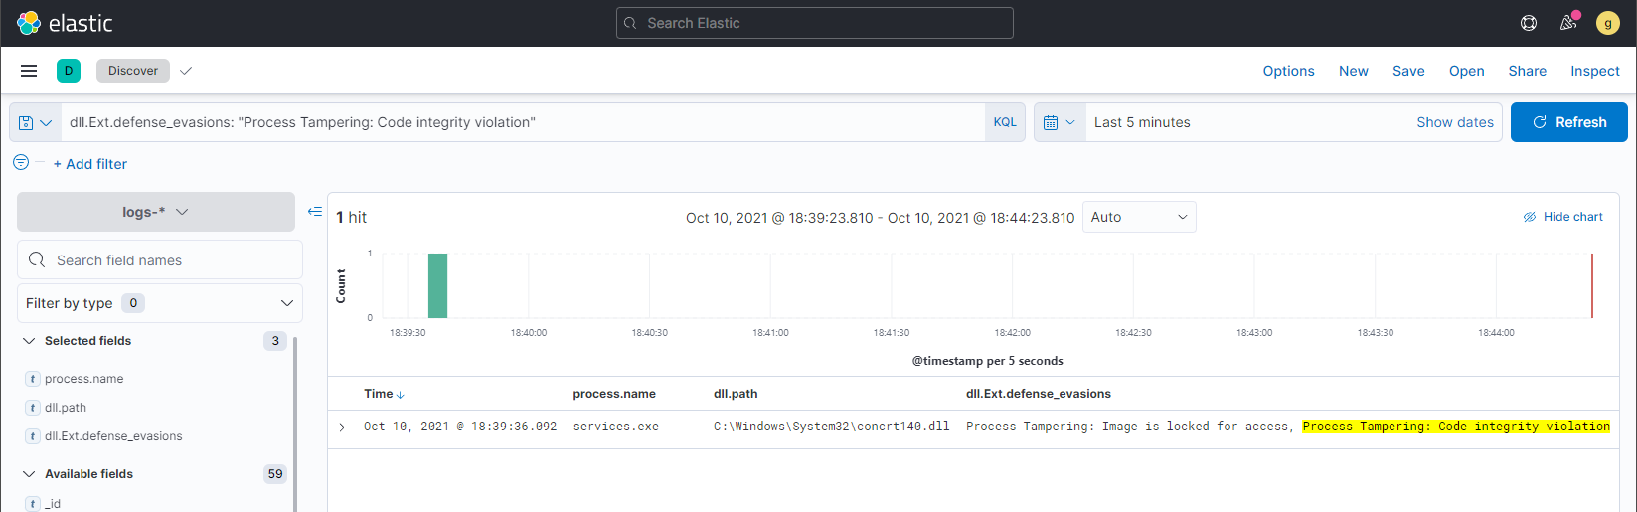Toggle the KQL query language switcher
1637x512 pixels.
[1005, 122]
